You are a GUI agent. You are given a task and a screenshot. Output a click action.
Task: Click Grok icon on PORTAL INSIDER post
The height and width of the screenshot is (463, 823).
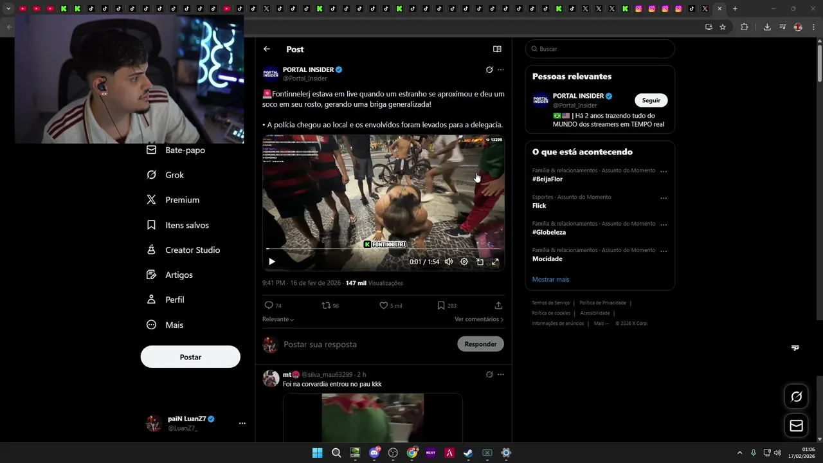489,69
